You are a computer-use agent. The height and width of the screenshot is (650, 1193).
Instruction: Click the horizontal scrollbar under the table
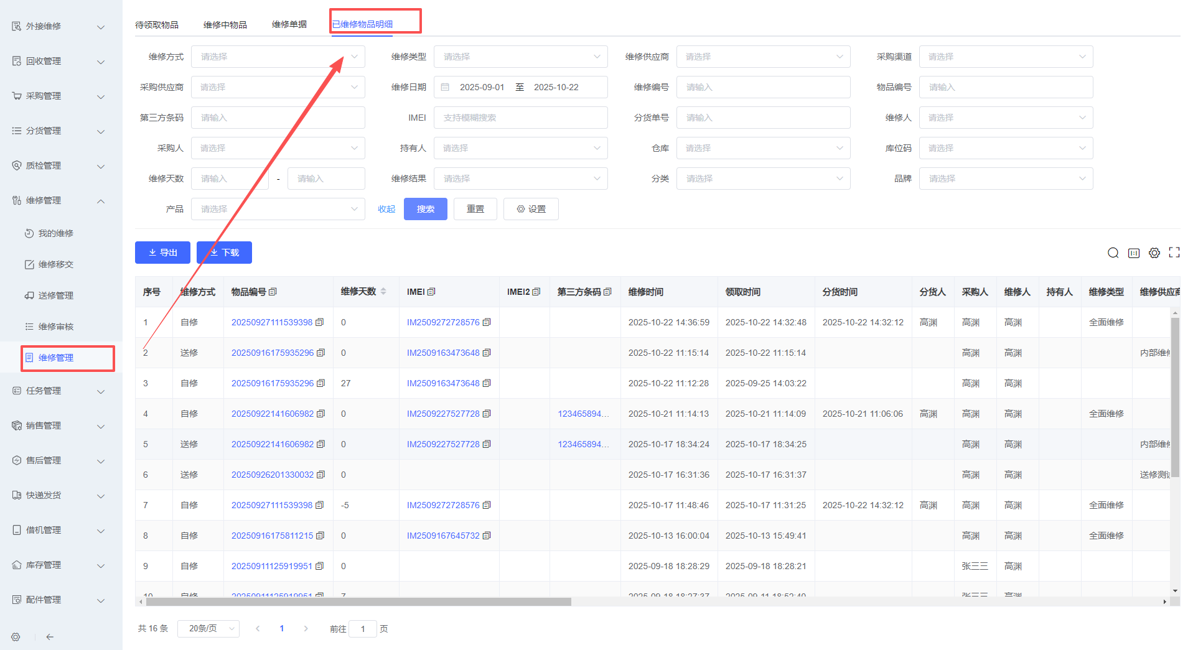358,602
